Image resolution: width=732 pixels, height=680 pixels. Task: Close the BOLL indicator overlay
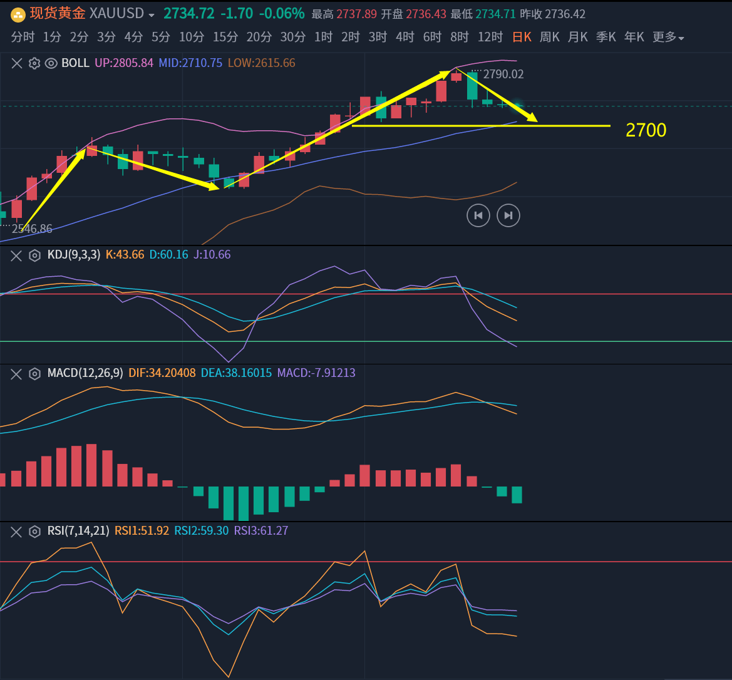tap(17, 63)
